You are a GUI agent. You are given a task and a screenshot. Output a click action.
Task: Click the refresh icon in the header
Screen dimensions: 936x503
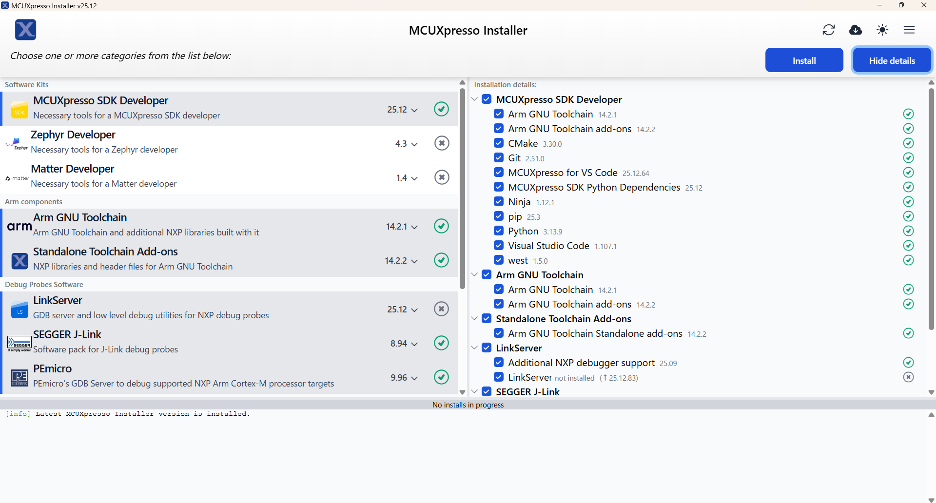click(x=828, y=30)
